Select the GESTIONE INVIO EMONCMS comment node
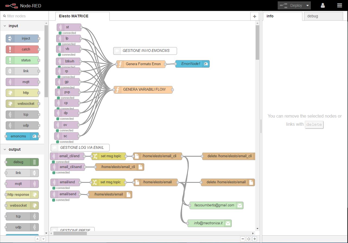348x243 pixels. (145, 51)
